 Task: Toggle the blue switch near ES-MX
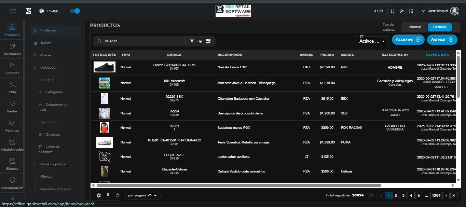click(75, 11)
